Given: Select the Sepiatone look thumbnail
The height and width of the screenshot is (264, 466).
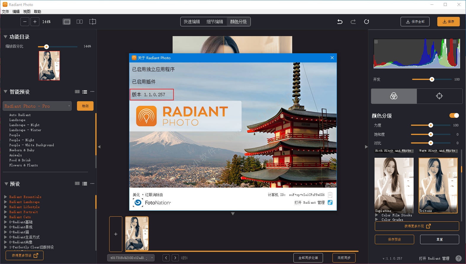Looking at the screenshot, I should 394,186.
